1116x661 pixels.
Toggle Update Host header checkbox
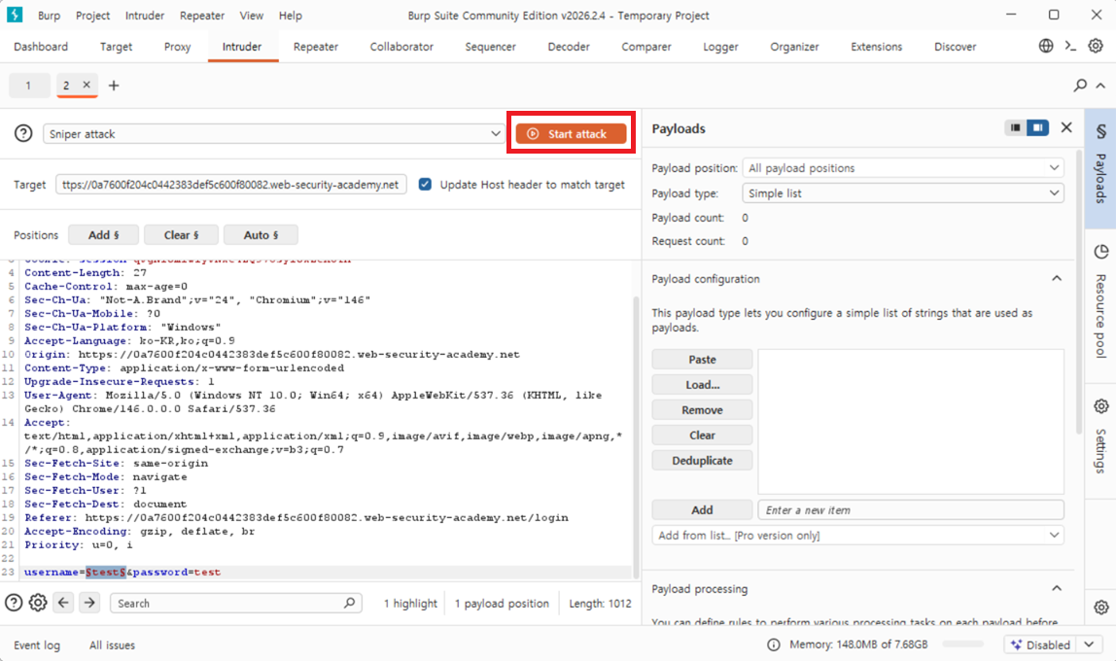click(x=425, y=185)
